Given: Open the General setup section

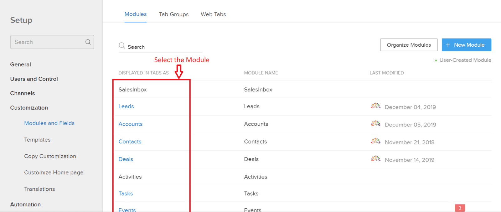Looking at the screenshot, I should 20,65.
